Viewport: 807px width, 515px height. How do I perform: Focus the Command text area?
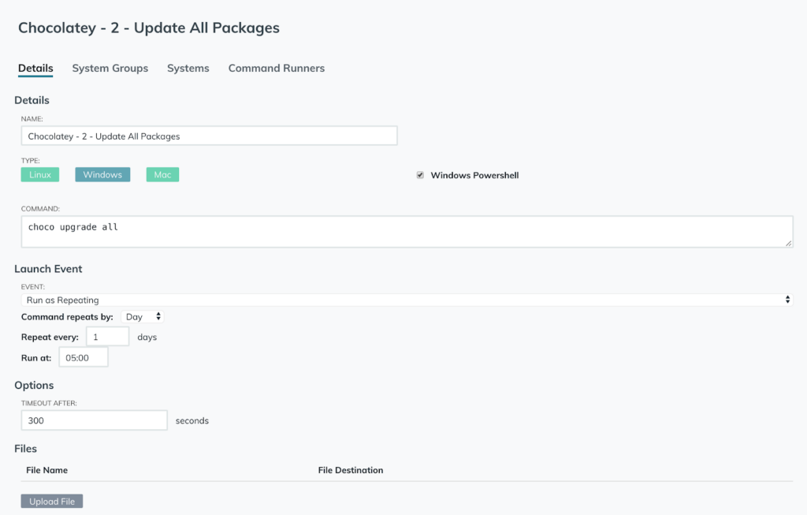406,232
